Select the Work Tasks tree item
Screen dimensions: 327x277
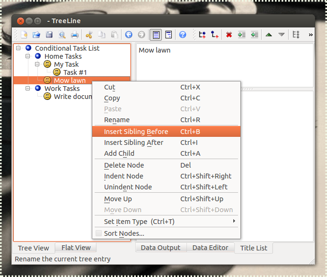click(62, 89)
